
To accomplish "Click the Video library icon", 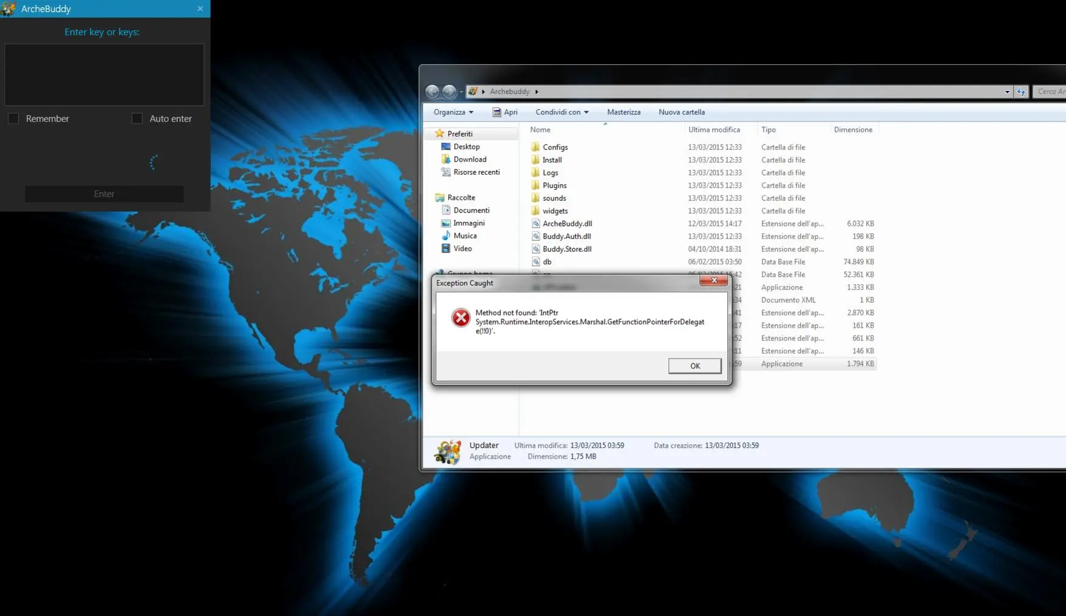I will tap(446, 248).
